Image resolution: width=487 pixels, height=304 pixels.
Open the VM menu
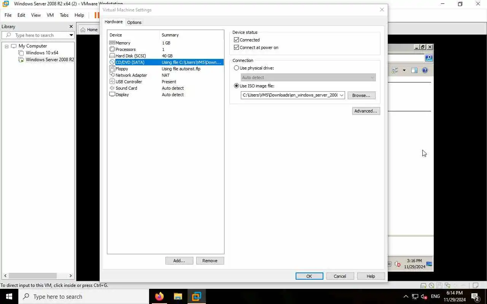pyautogui.click(x=50, y=15)
